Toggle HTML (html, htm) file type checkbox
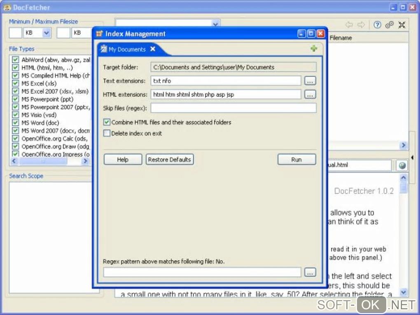The height and width of the screenshot is (315, 420). (16, 68)
